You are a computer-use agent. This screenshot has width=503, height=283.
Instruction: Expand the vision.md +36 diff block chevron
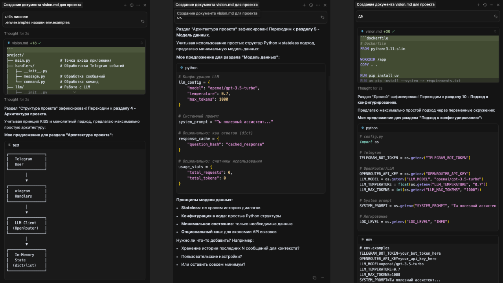(495, 31)
